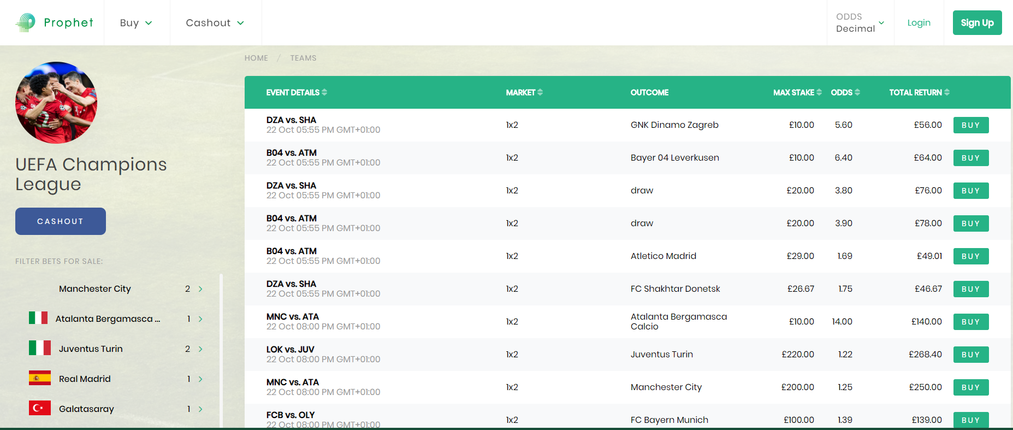Sort table by Event Details arrows
This screenshot has height=430, width=1013.
pyautogui.click(x=324, y=92)
